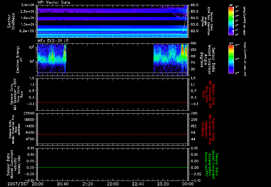271x187 pixels.
Task: Select the 20:40 time axis label
Action: click(63, 184)
